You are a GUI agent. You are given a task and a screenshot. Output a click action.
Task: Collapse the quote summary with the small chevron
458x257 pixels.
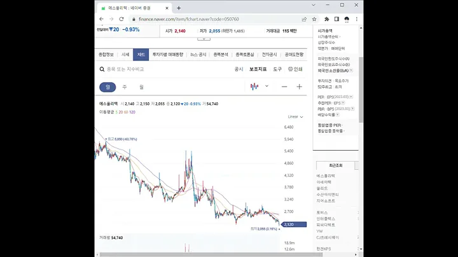(x=204, y=39)
